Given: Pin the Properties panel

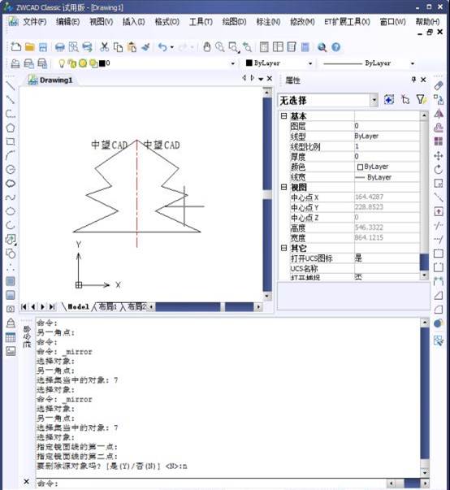Looking at the screenshot, I should 413,80.
